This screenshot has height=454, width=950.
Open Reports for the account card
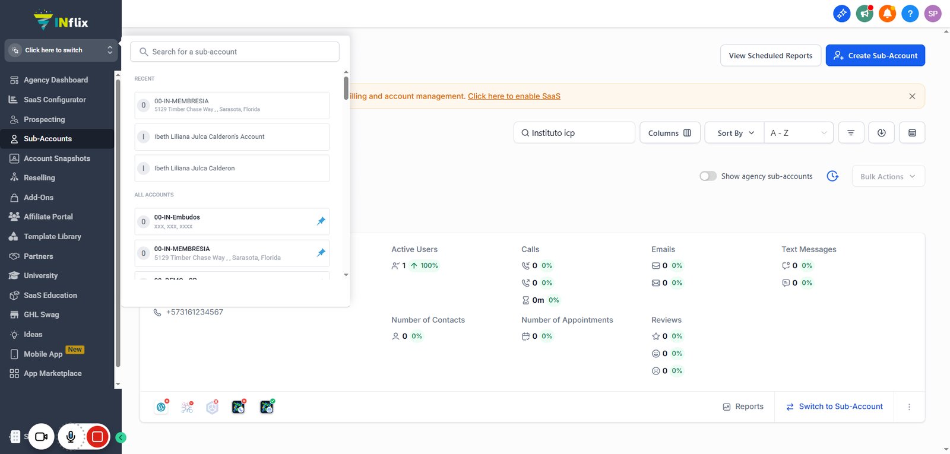tap(743, 407)
